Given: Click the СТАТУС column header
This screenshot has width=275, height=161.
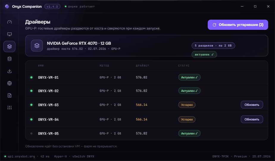Looking at the screenshot, I should (x=184, y=66).
